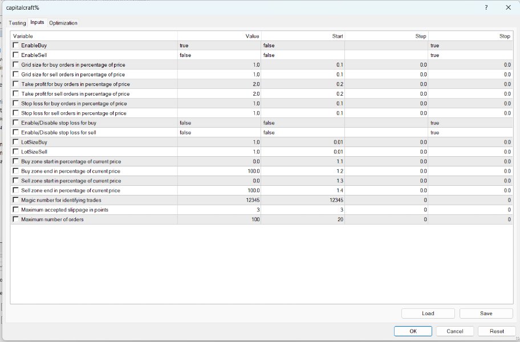Confirm settings with OK button
The width and height of the screenshot is (520, 342).
point(413,331)
